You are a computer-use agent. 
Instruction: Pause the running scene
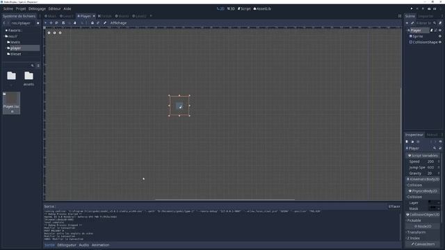point(417,9)
